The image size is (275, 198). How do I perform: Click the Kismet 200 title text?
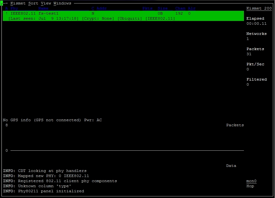click(x=259, y=9)
